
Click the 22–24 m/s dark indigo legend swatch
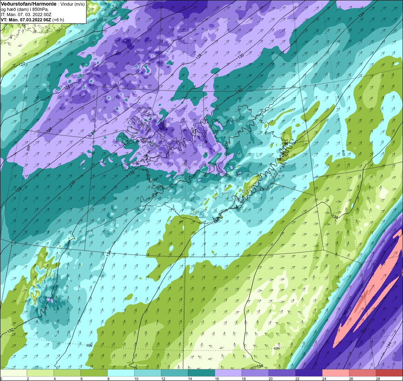tap(309, 373)
